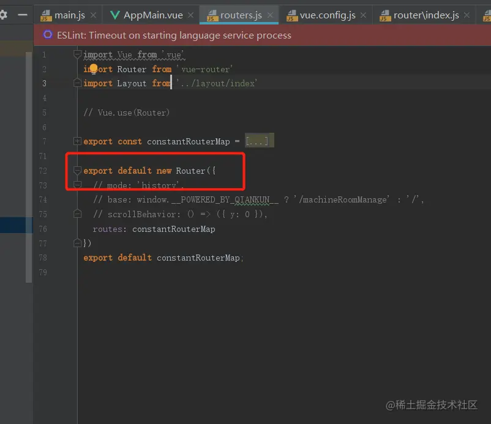Click the 'vue-router' import string
This screenshot has height=424, width=491.
pos(204,69)
